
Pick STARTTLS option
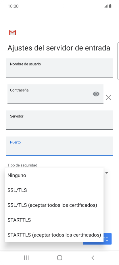(x=54, y=220)
